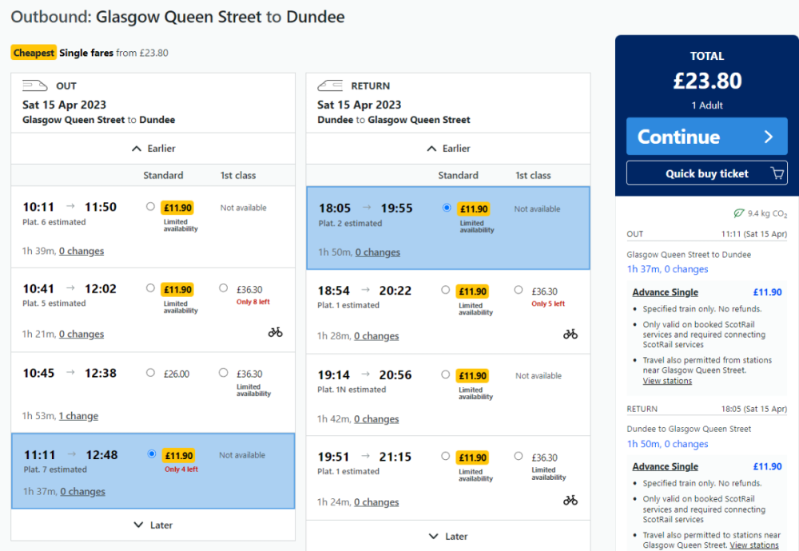Viewport: 799px width, 551px height.
Task: Select the 18:05 return standard fare radio
Action: tap(447, 208)
